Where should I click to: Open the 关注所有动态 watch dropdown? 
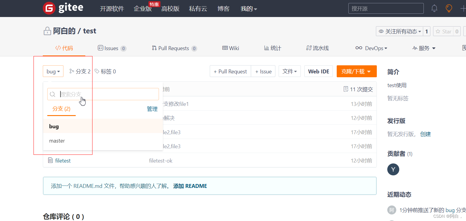[x=400, y=31]
